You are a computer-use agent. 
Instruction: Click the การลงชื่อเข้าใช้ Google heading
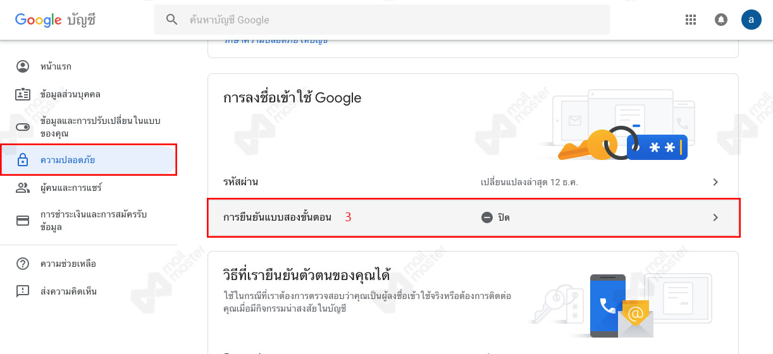pos(292,98)
